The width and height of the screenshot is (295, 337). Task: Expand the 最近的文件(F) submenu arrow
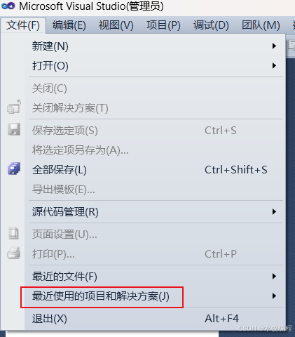(x=274, y=277)
